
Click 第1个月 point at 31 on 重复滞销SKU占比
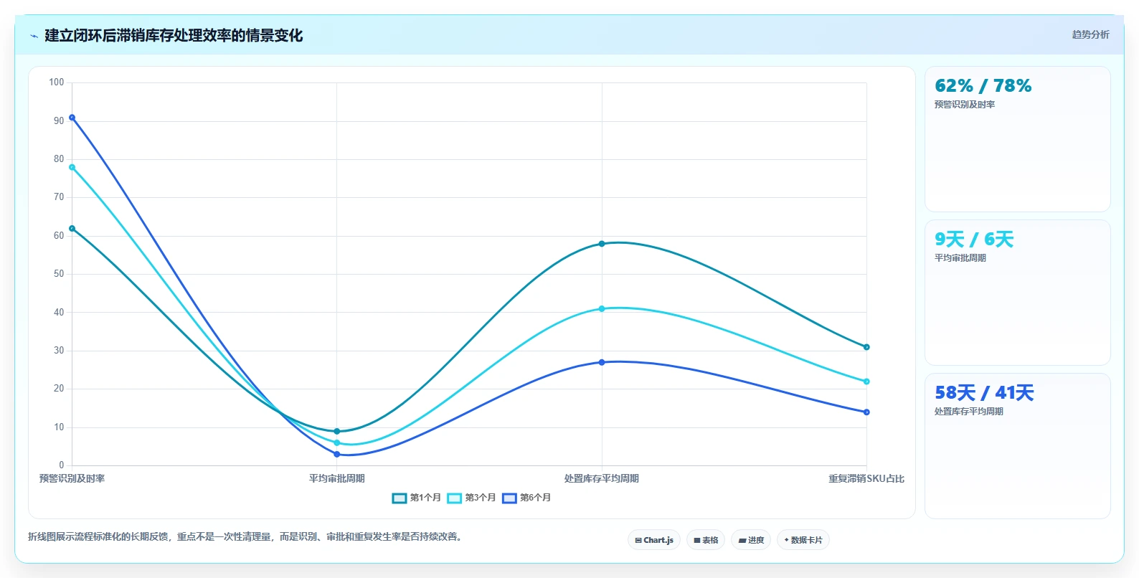pos(866,347)
